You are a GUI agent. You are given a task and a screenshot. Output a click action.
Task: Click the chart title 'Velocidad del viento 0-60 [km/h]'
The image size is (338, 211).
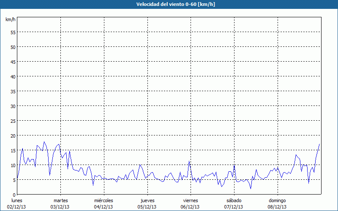[x=169, y=4]
